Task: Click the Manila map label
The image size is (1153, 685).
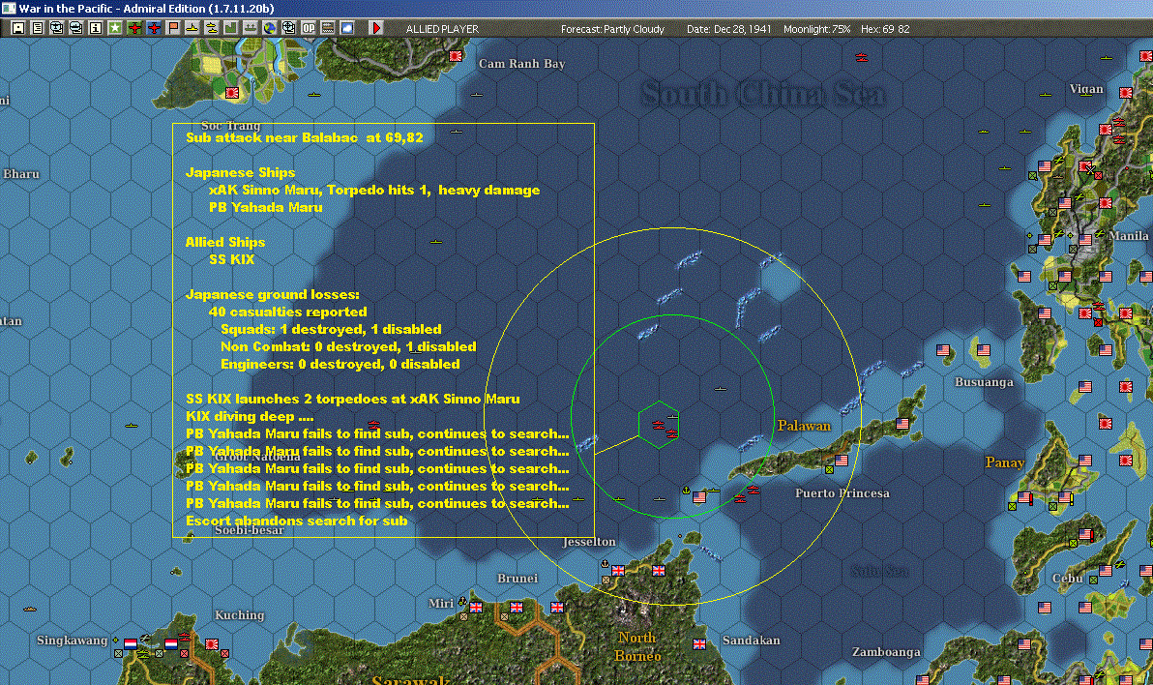Action: (1128, 236)
